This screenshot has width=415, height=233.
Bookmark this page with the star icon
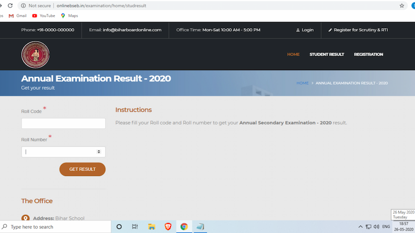(402, 5)
